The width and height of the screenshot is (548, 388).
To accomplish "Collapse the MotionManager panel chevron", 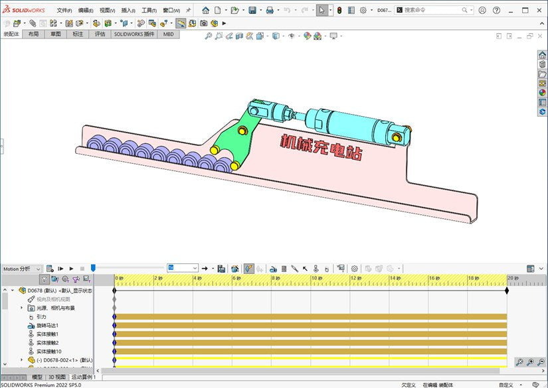I will (x=541, y=269).
